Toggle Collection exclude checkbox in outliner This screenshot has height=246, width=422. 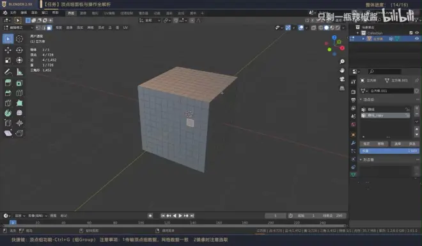tap(411, 33)
